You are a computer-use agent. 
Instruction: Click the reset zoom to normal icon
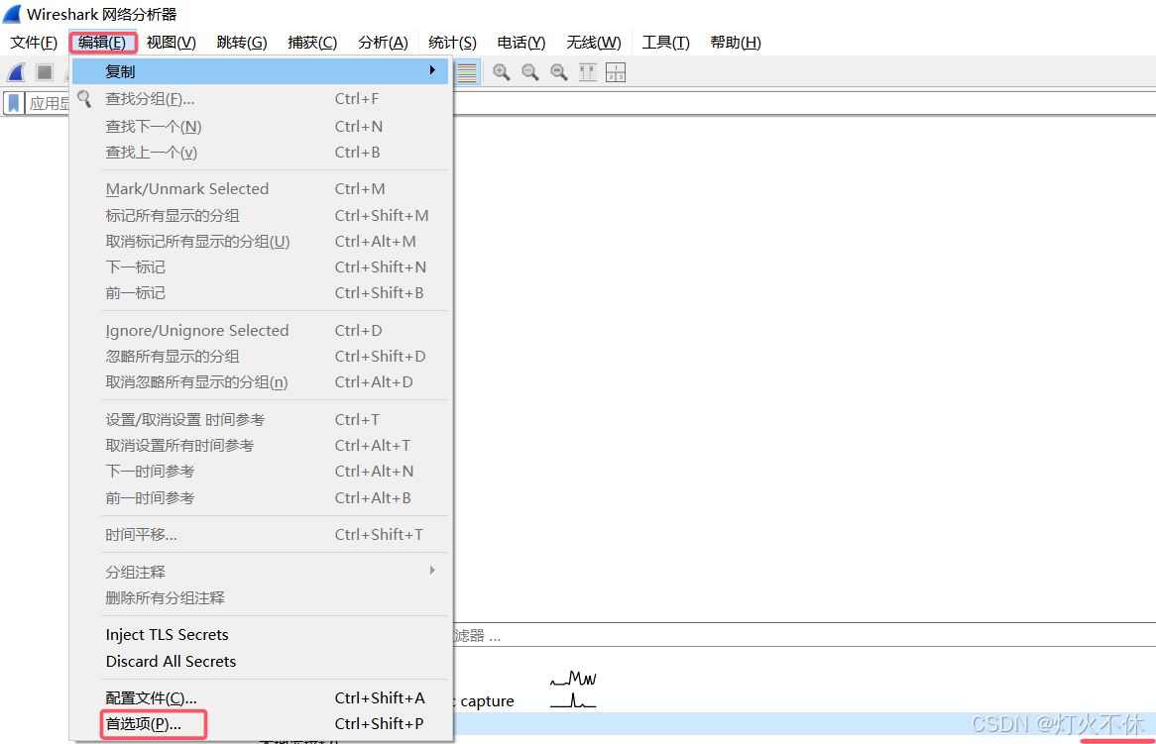[559, 72]
